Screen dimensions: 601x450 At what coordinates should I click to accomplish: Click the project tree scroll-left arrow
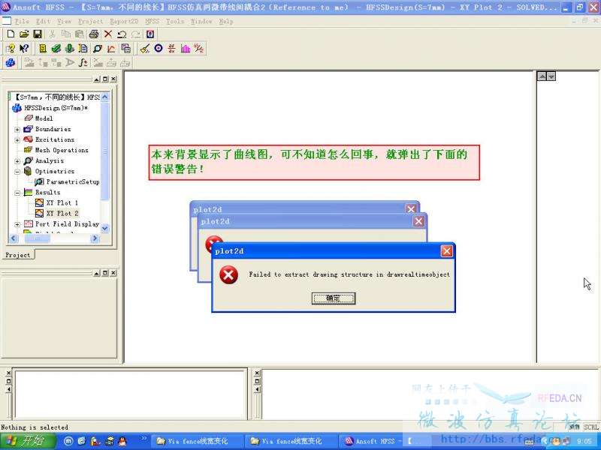(14, 238)
